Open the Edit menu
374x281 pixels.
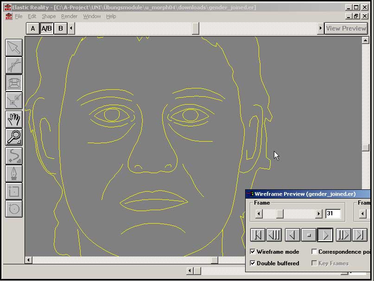32,16
